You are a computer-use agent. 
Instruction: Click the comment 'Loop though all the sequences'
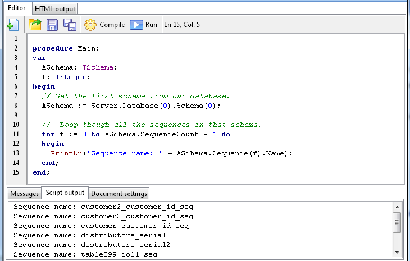tap(151, 125)
